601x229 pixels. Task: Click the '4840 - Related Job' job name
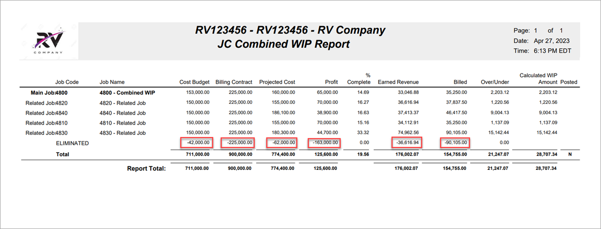(x=123, y=113)
